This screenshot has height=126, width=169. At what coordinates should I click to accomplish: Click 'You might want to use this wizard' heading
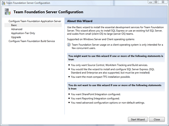(x=116, y=58)
